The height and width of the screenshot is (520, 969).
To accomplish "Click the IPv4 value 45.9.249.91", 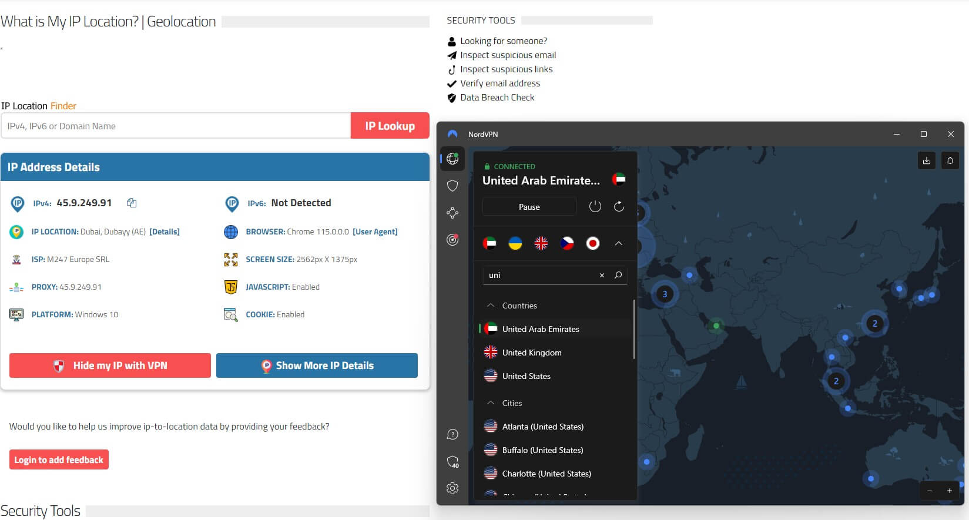I will click(84, 203).
